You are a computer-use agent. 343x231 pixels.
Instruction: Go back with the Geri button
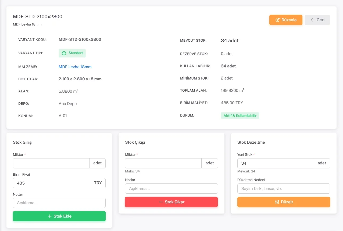[x=317, y=20]
